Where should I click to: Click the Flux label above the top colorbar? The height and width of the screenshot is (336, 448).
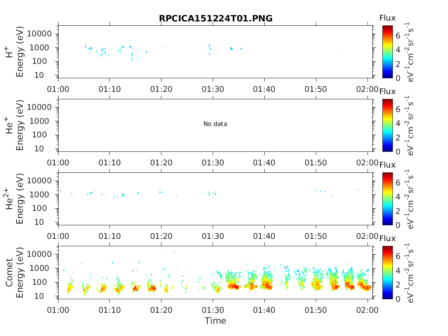[x=388, y=18]
